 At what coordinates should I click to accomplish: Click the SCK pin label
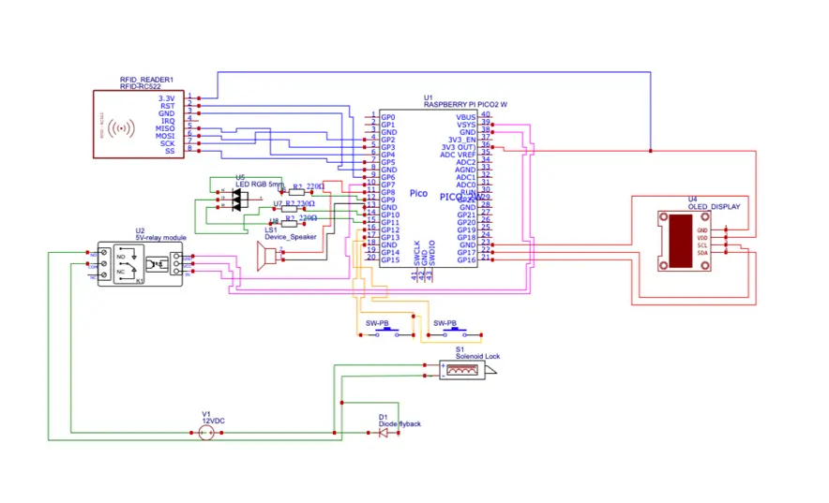[x=168, y=143]
